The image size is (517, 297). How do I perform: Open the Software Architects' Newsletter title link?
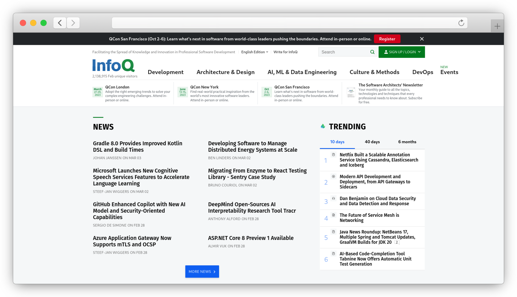tap(391, 85)
